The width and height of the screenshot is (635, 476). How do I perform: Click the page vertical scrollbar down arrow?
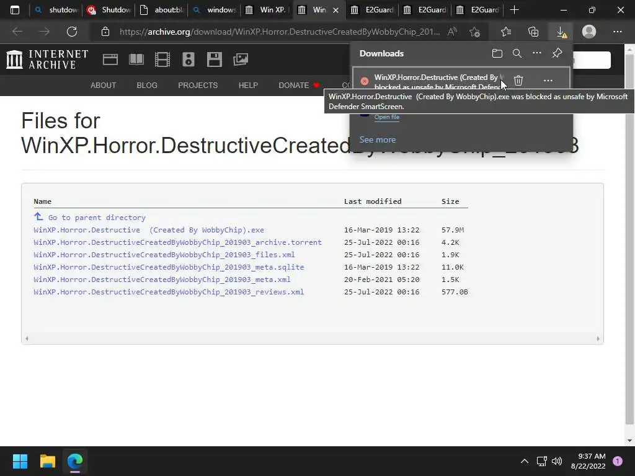click(630, 441)
